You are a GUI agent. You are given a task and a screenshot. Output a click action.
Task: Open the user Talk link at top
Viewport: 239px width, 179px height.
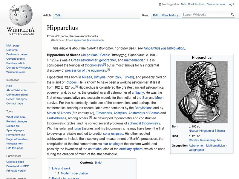click(183, 4)
